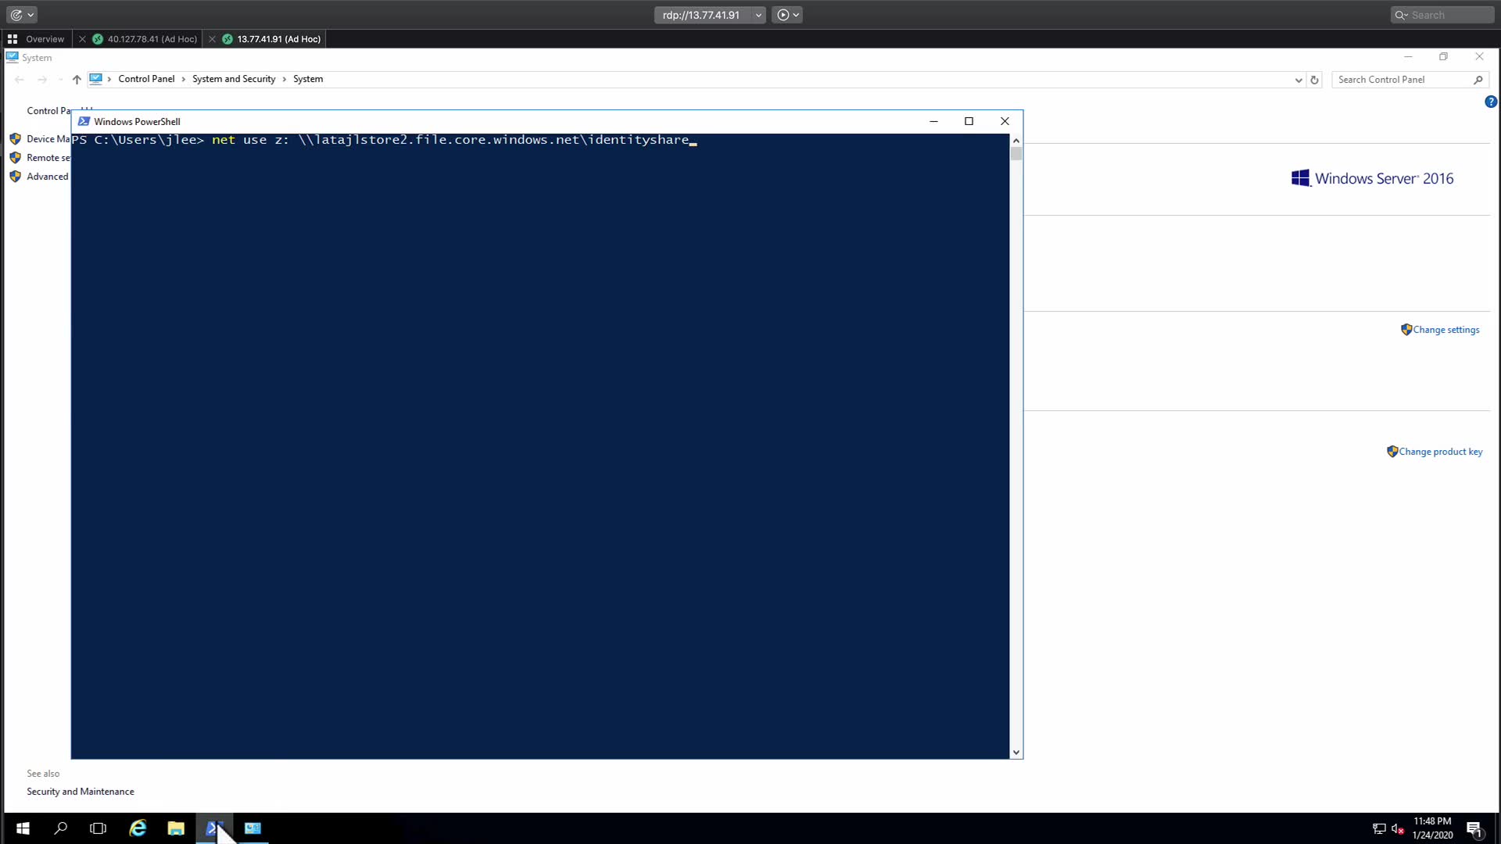Click the muted volume tray icon
Viewport: 1501px width, 844px height.
[x=1398, y=828]
